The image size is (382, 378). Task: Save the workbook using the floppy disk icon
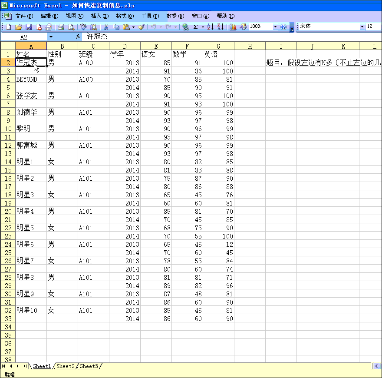tap(29, 27)
